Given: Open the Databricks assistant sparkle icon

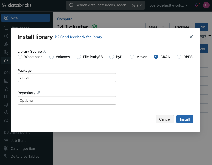Looking at the screenshot, I should click(x=196, y=5).
